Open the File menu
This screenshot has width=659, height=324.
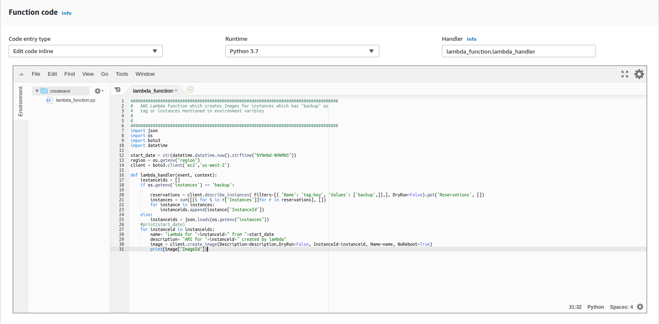coord(36,74)
